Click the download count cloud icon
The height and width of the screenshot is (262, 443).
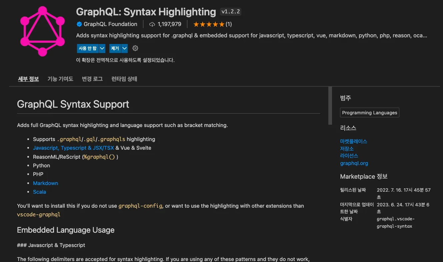coord(152,24)
